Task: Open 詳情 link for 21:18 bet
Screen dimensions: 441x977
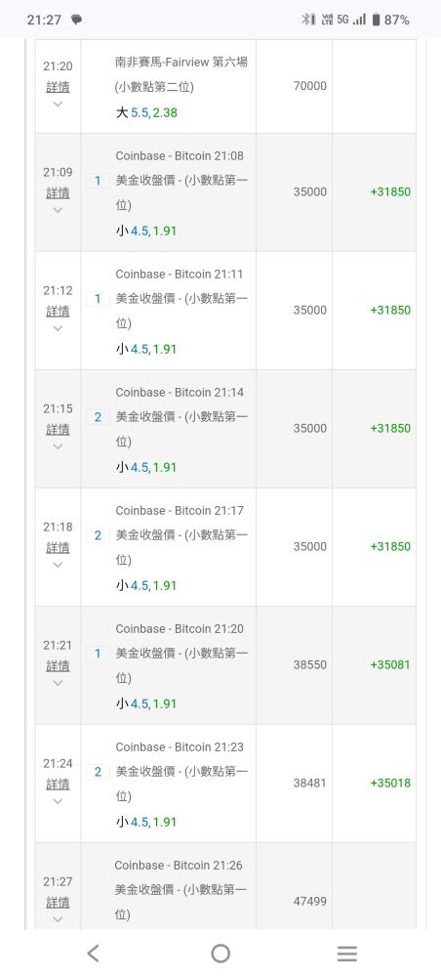Action: point(58,548)
